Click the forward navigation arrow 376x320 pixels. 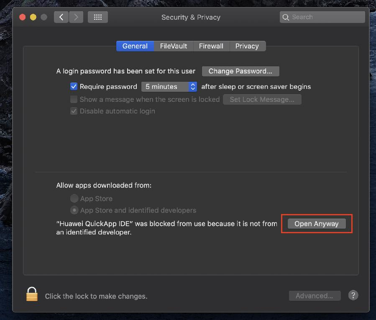tap(76, 17)
